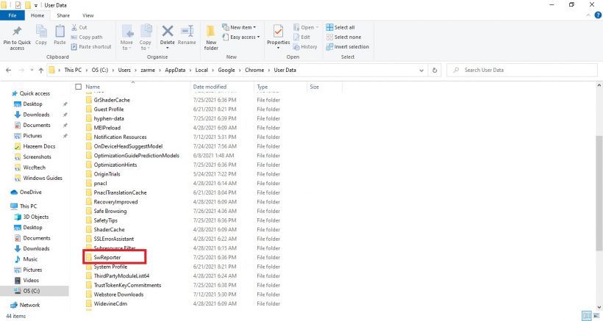
Task: Open Properties from the ribbon
Action: coord(278,32)
